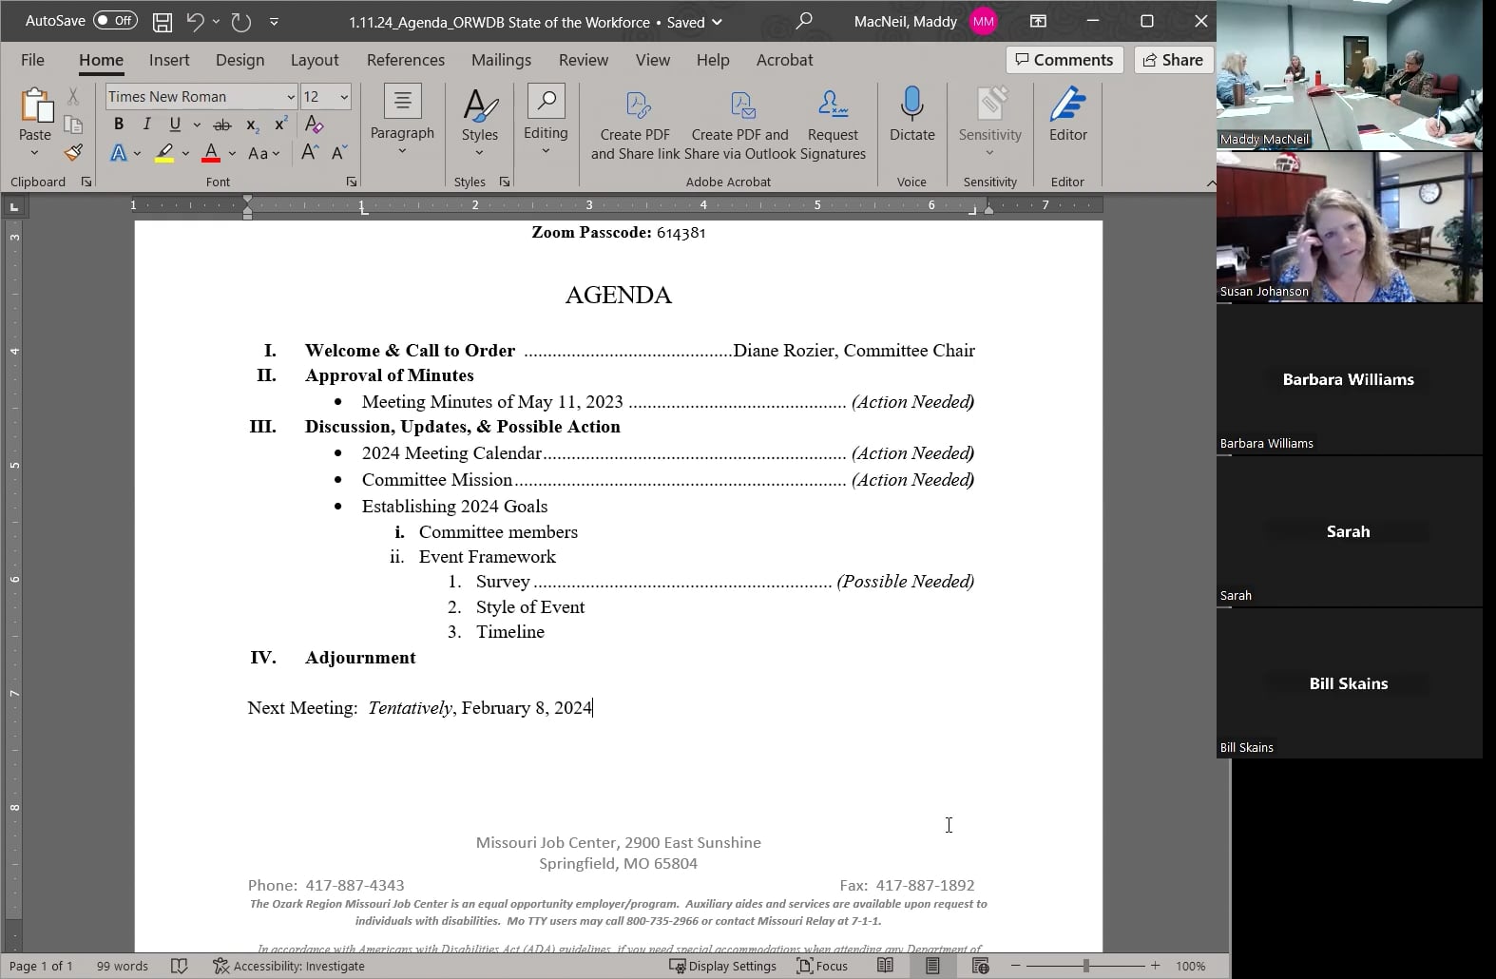Open the font size dropdown

[344, 97]
